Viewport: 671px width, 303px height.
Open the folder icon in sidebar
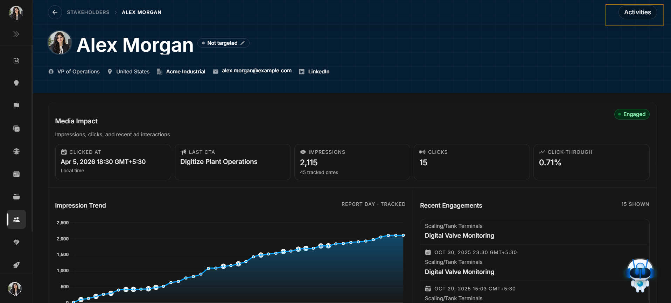pos(16,197)
